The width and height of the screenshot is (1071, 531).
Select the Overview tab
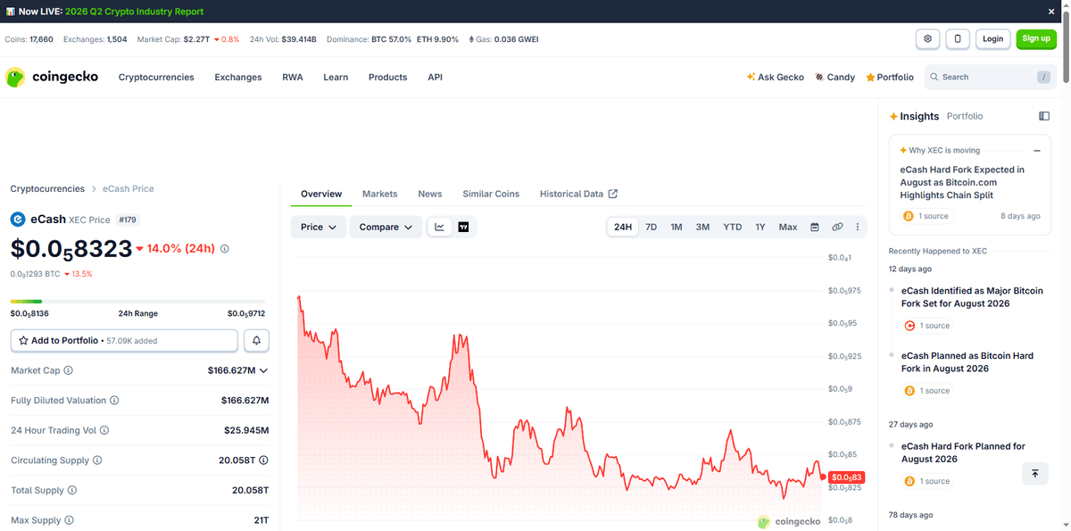[321, 194]
